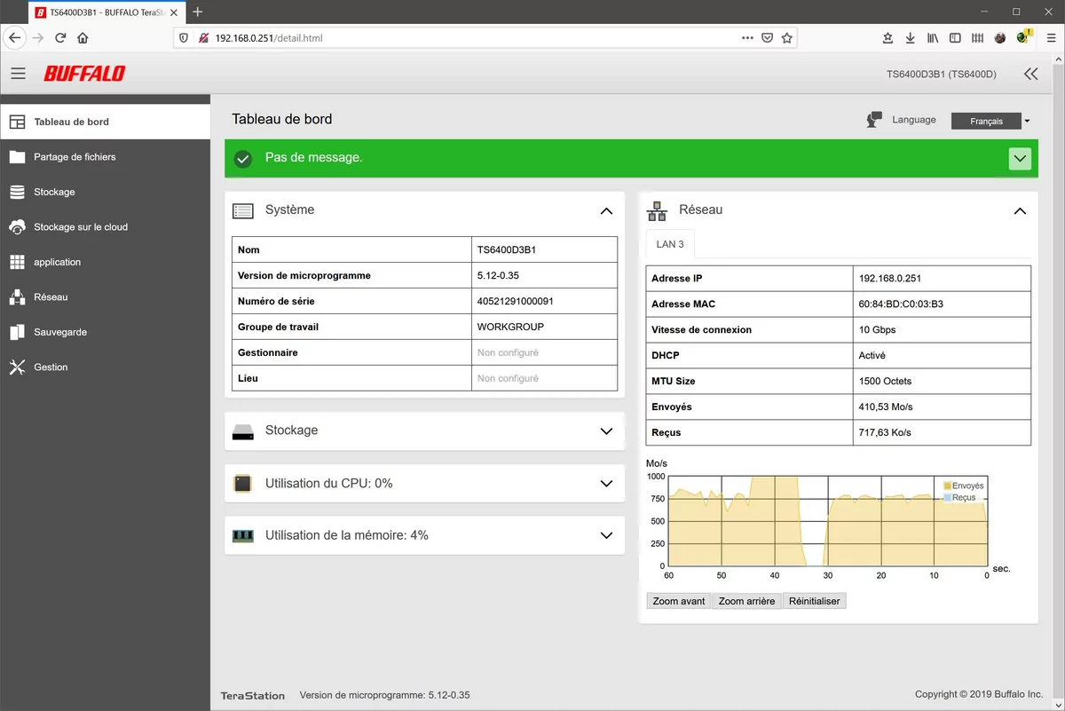Expand the Utilisation du CPU panel
This screenshot has height=711, width=1065.
[x=606, y=484]
